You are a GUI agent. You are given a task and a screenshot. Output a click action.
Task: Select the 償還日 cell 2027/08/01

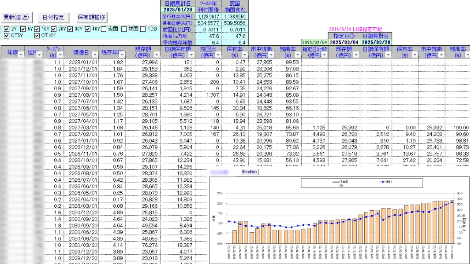point(82,95)
